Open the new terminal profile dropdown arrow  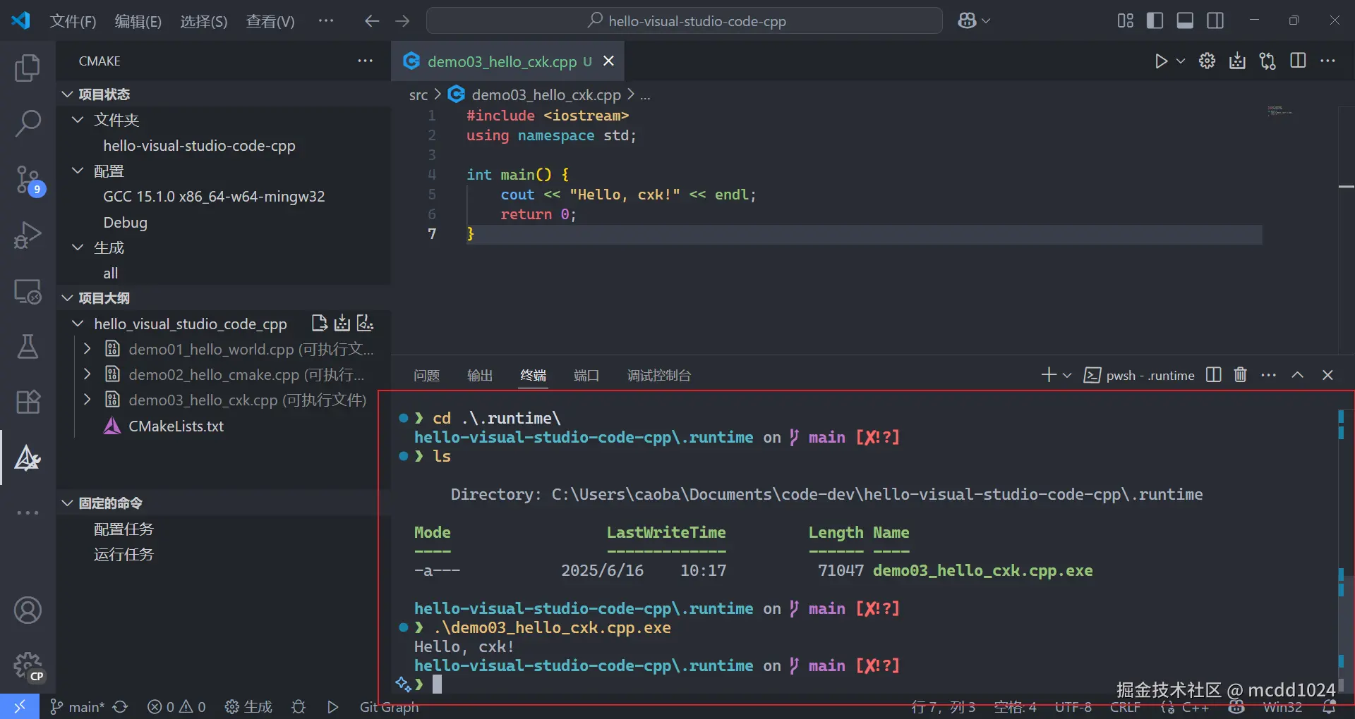[x=1067, y=375]
